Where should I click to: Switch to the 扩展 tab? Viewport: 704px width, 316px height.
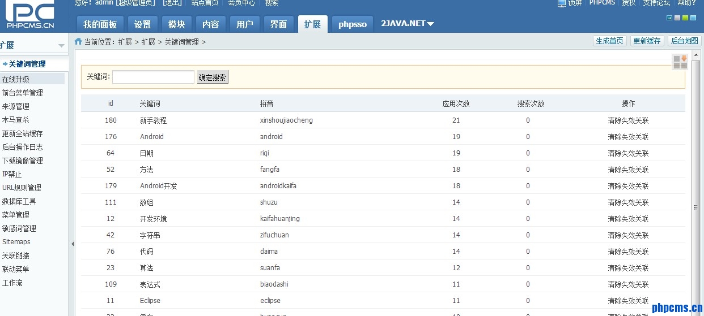[312, 24]
